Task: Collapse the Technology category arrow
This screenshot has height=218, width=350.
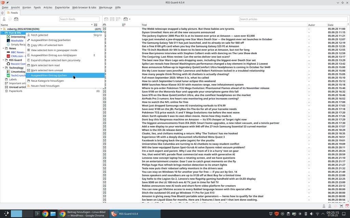Action: [3, 68]
